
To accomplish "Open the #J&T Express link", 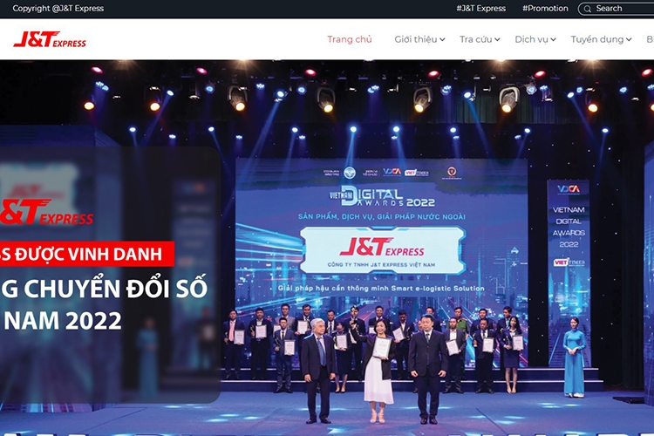I will tap(480, 9).
